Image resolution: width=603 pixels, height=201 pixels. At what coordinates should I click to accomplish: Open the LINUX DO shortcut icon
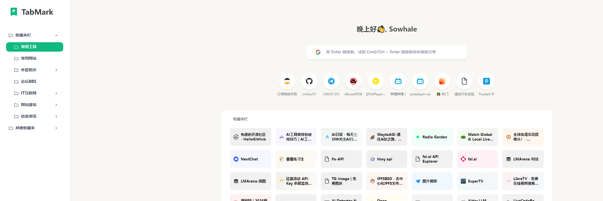pyautogui.click(x=331, y=81)
